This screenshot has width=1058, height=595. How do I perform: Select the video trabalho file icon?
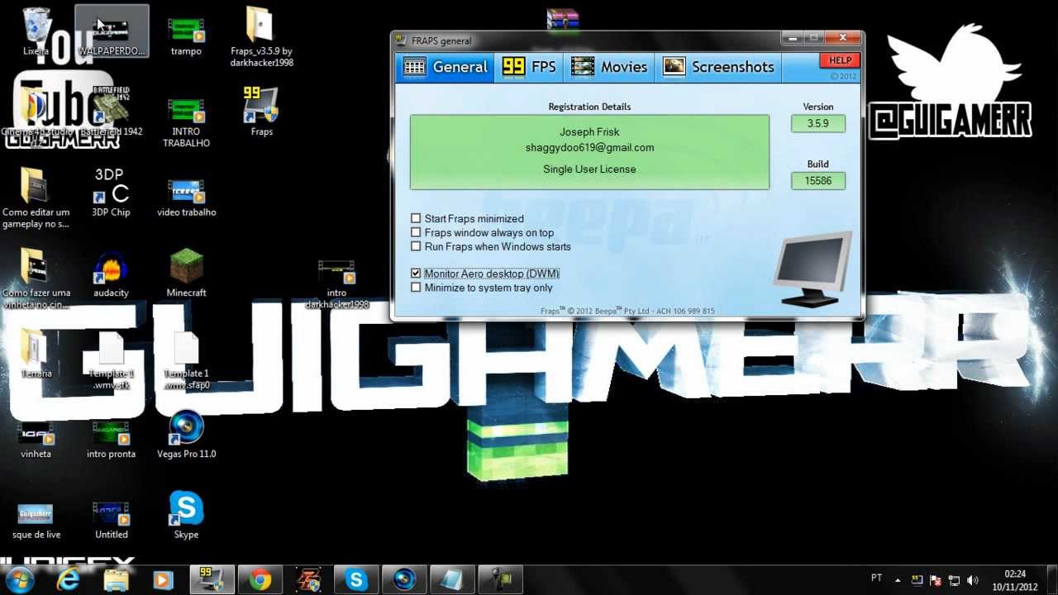186,197
